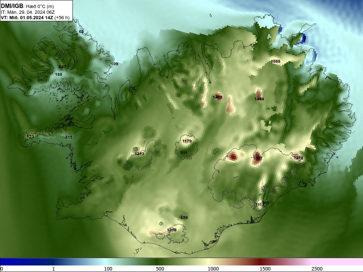
Task: Select the map value 315
Action: (x=69, y=137)
